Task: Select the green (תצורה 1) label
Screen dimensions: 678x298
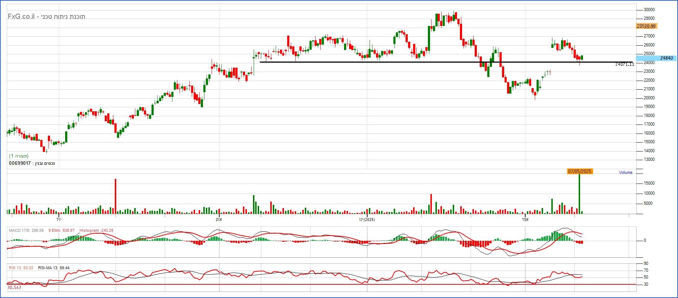Action: tap(19, 156)
